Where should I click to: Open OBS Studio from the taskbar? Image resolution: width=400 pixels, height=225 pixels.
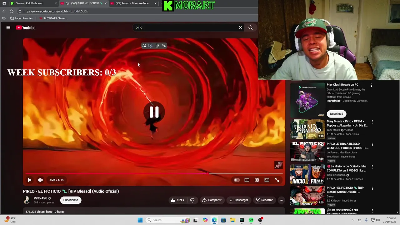260,220
